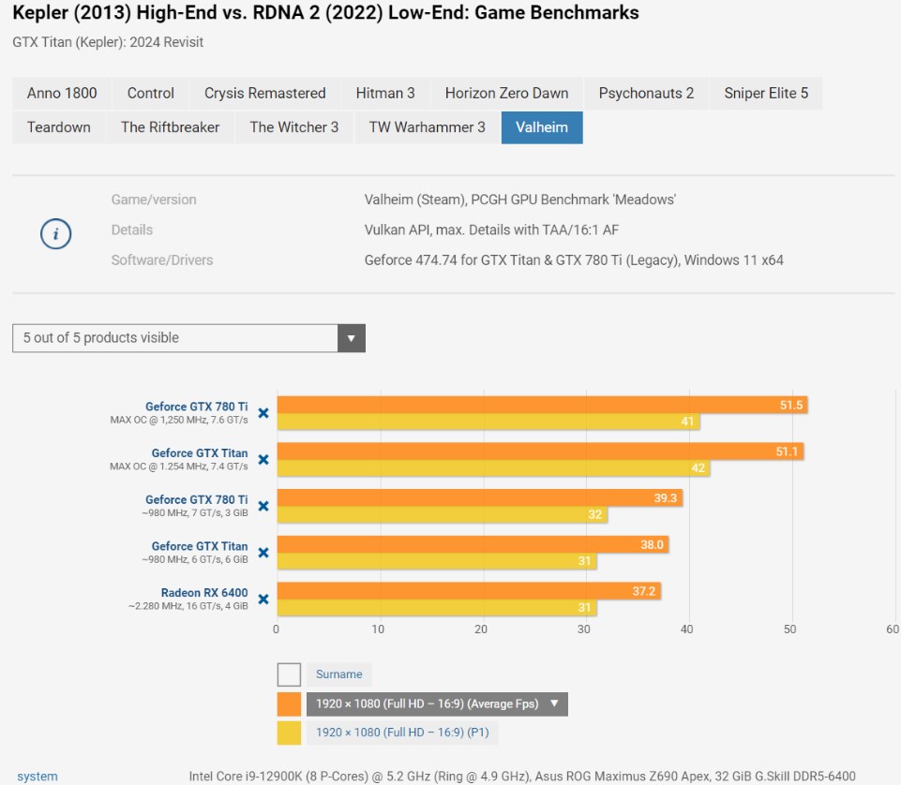Click the 'Vulkan API, max. Details' text
Image resolution: width=901 pixels, height=785 pixels.
491,230
